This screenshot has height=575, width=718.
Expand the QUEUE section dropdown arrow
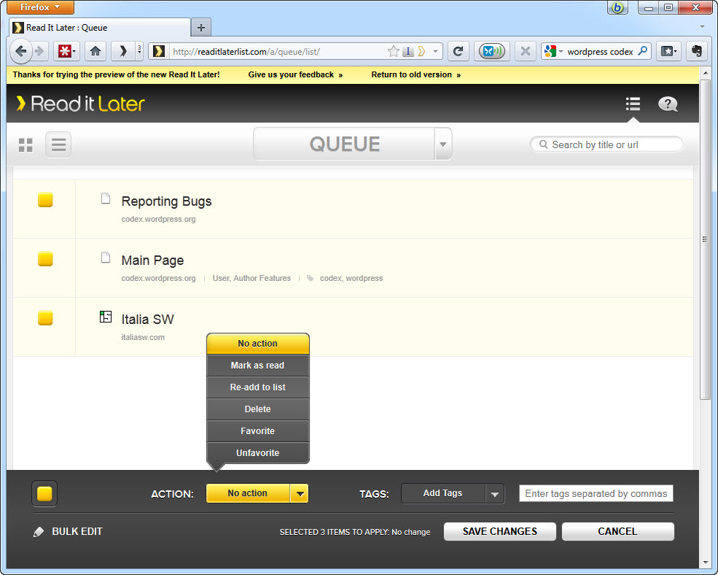(x=442, y=144)
